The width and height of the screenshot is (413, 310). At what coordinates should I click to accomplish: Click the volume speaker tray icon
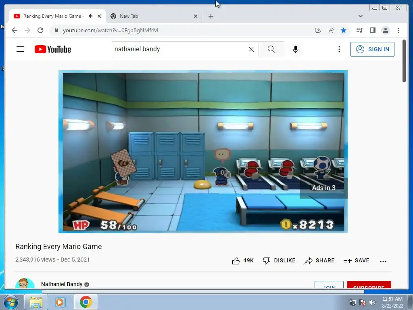pos(372,302)
